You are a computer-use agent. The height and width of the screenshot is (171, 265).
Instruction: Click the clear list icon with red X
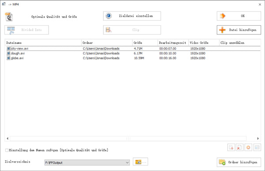[239, 148]
